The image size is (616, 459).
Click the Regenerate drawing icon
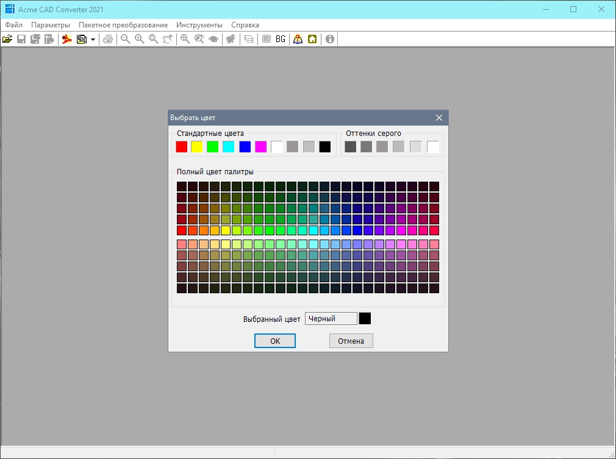pyautogui.click(x=231, y=39)
